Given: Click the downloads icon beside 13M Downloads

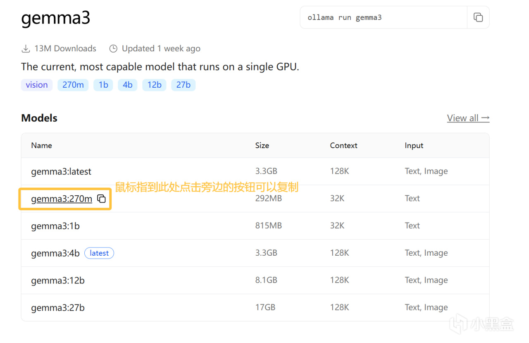Looking at the screenshot, I should click(26, 49).
